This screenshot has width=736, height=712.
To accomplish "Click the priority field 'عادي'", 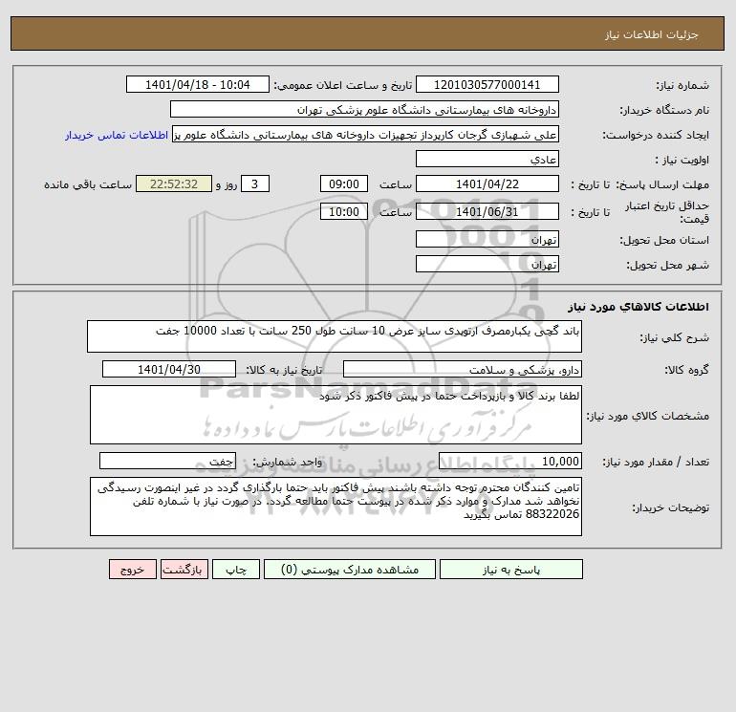I will tap(487, 159).
